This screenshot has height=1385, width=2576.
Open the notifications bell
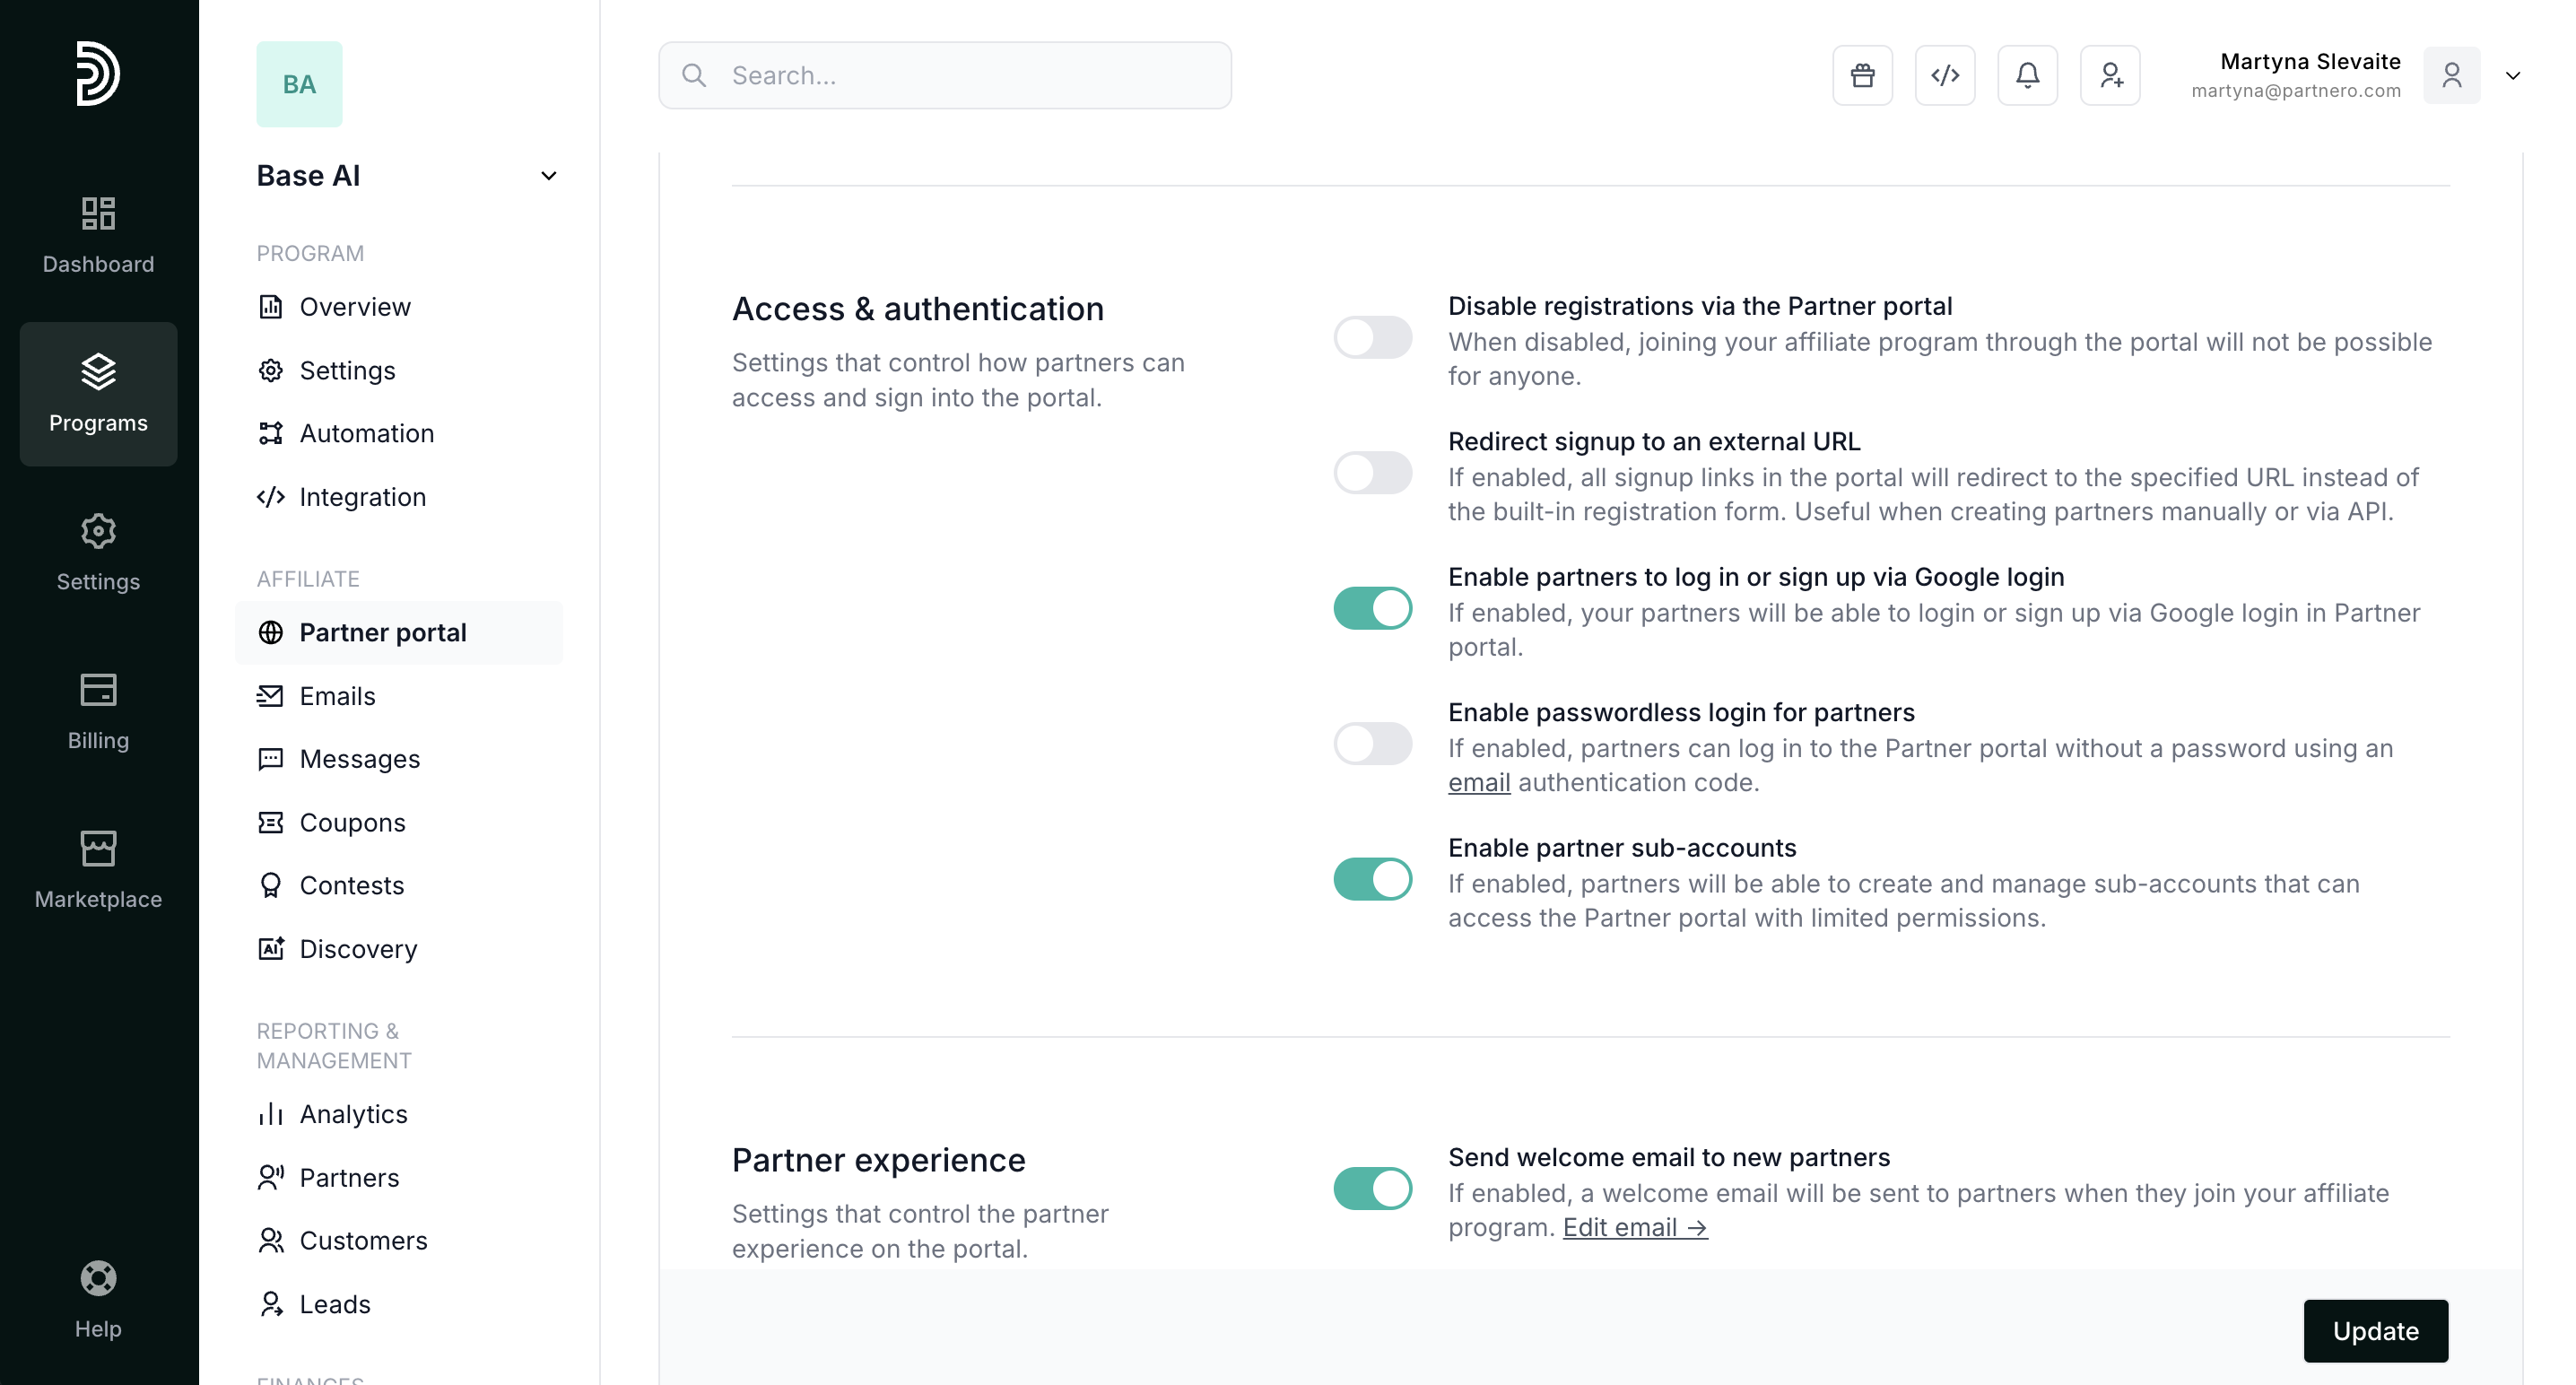tap(2027, 75)
